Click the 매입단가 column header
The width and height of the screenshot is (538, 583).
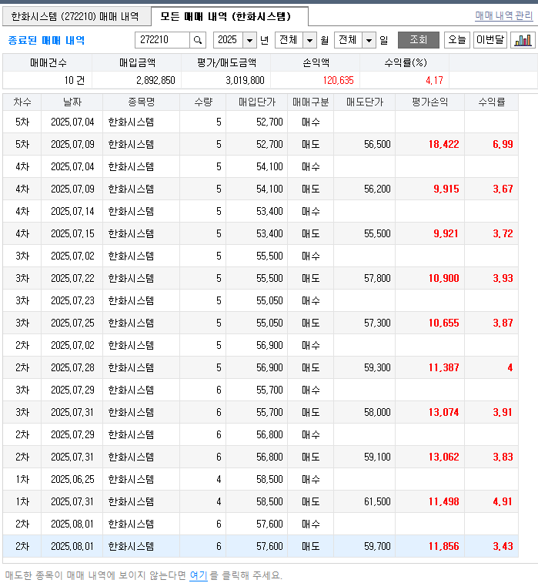257,102
